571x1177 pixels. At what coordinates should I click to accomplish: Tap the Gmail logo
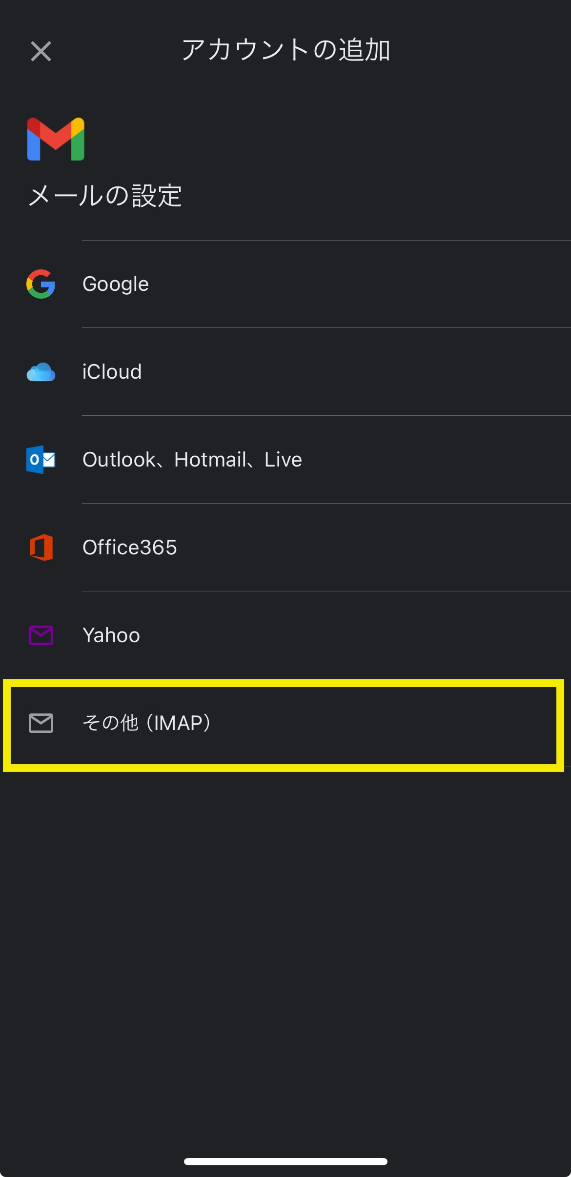click(x=56, y=139)
